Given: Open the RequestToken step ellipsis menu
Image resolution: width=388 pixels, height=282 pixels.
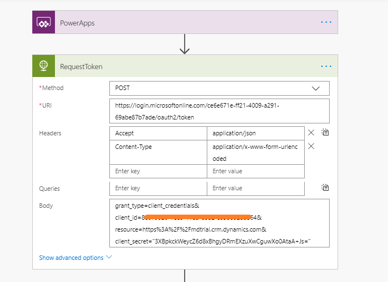Looking at the screenshot, I should [x=326, y=66].
